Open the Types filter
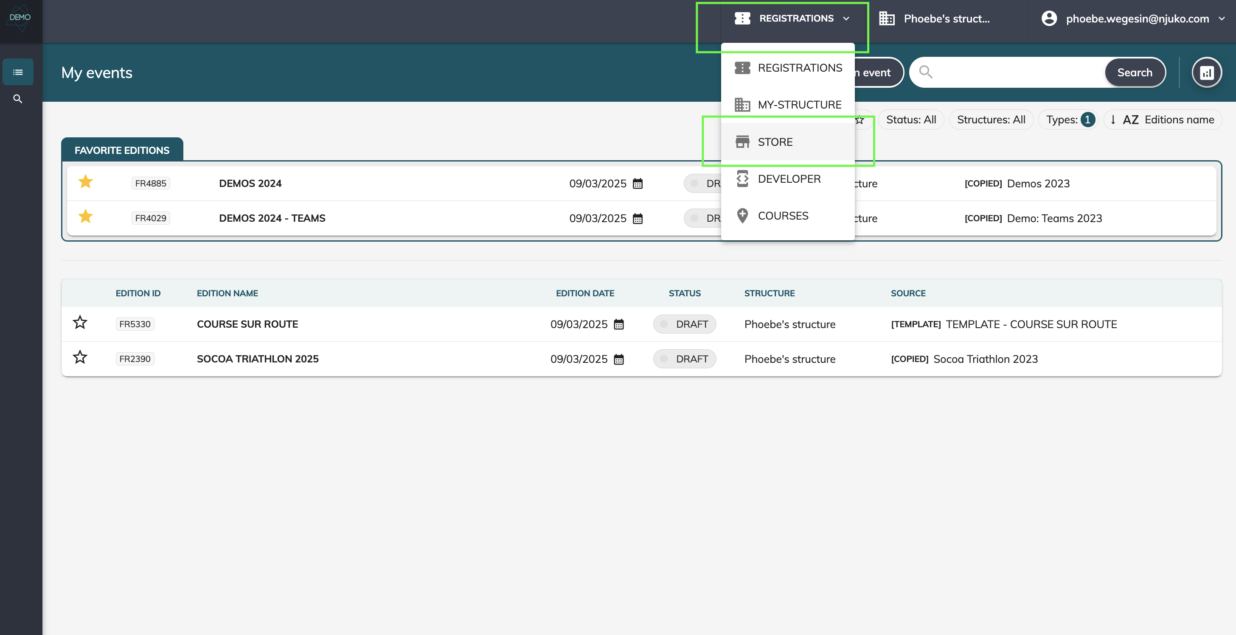1236x635 pixels. 1069,120
